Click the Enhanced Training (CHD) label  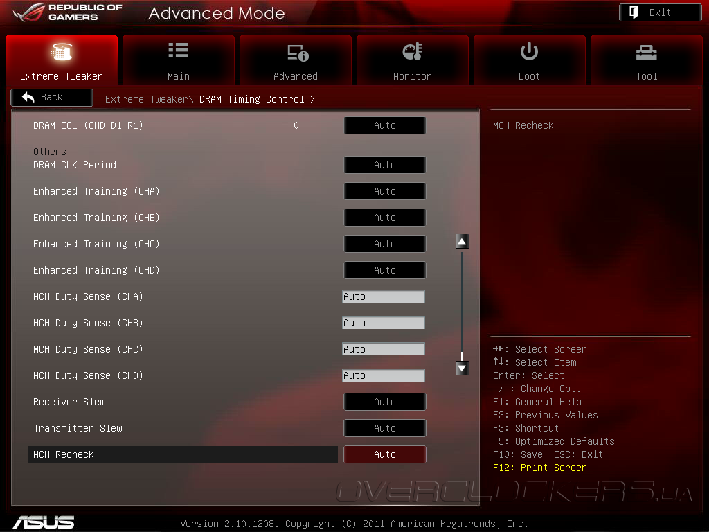tap(96, 269)
